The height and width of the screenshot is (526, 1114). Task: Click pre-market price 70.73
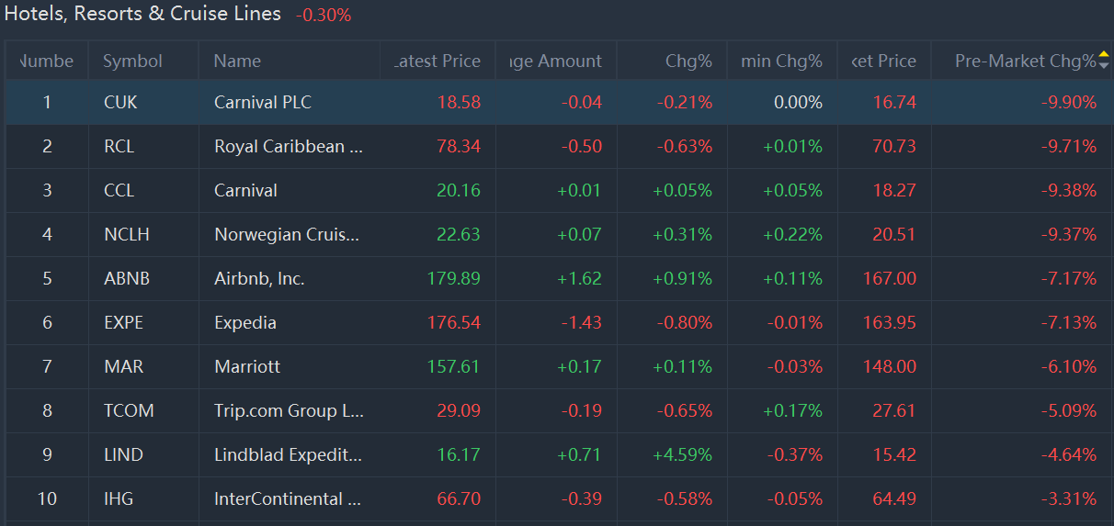(x=894, y=146)
